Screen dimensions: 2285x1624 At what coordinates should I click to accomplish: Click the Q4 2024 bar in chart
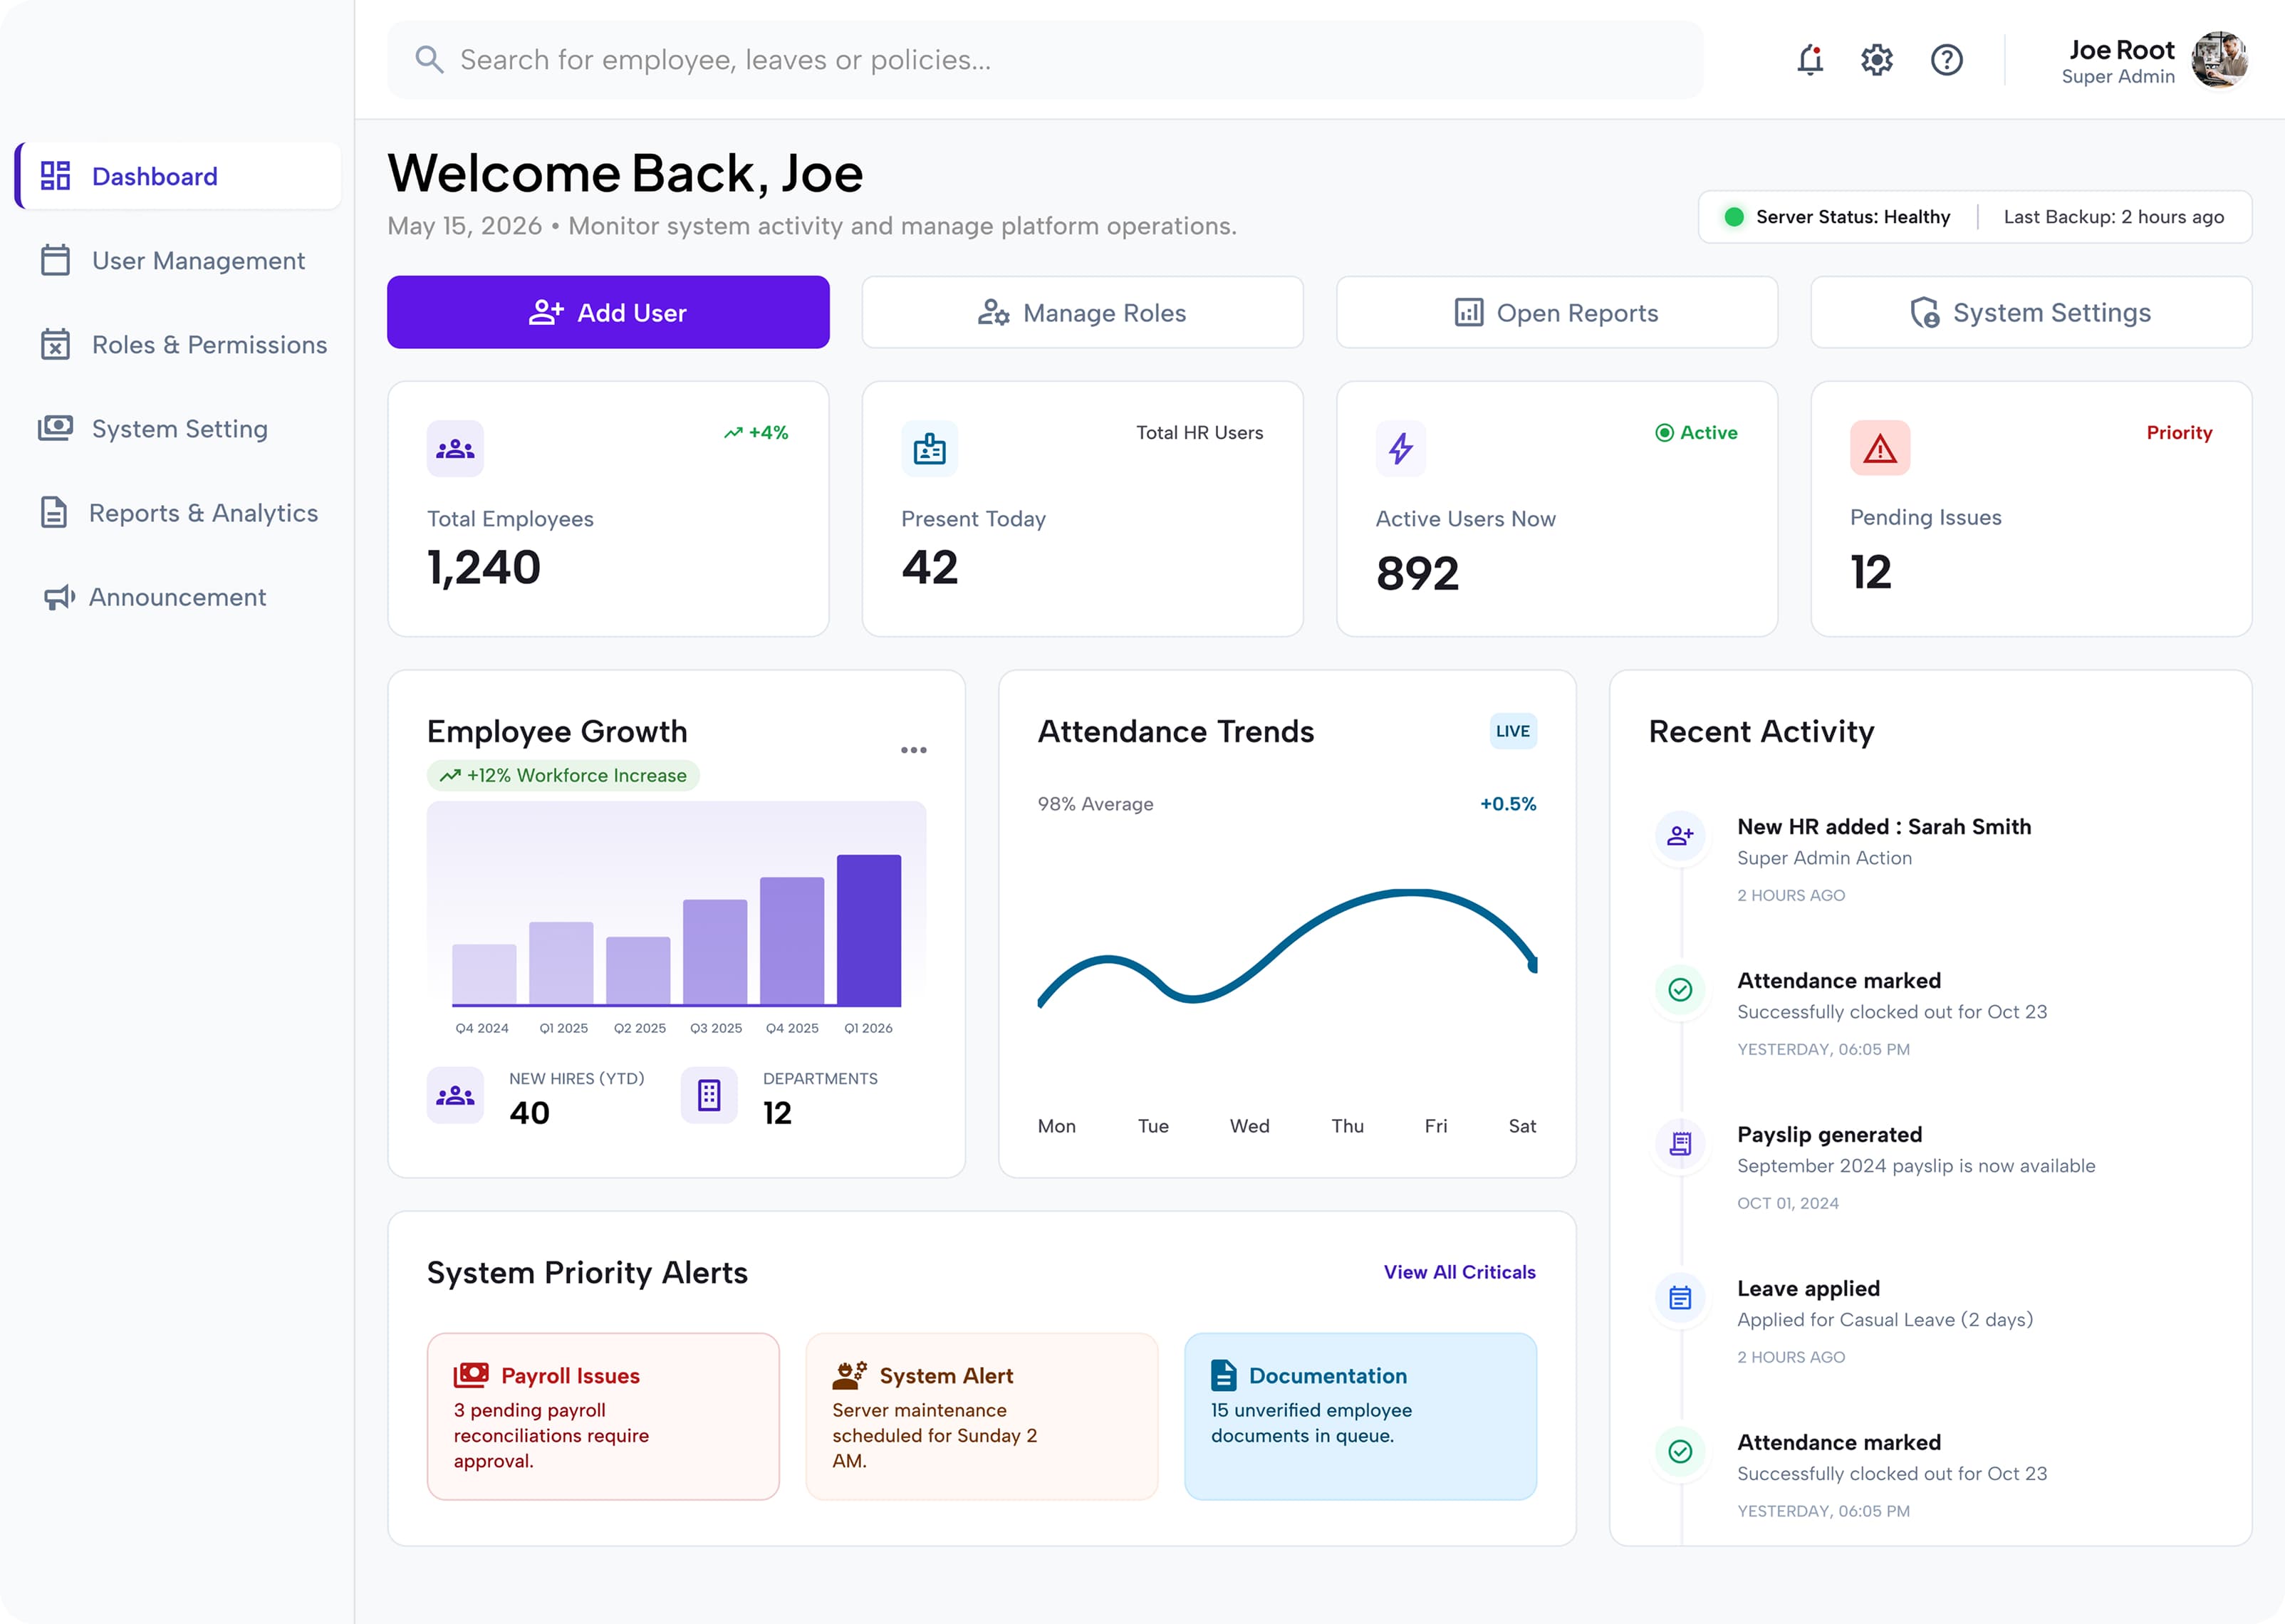coord(484,974)
